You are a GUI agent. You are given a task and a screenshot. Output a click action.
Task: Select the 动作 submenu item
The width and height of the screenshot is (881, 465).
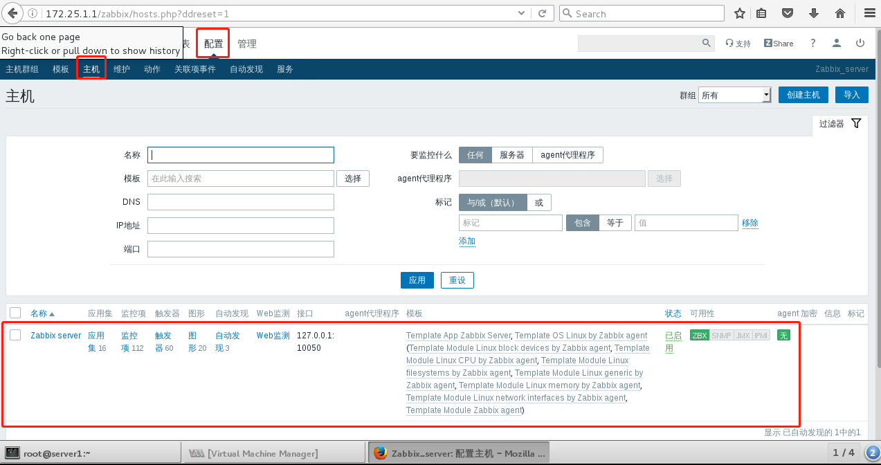[x=152, y=69]
